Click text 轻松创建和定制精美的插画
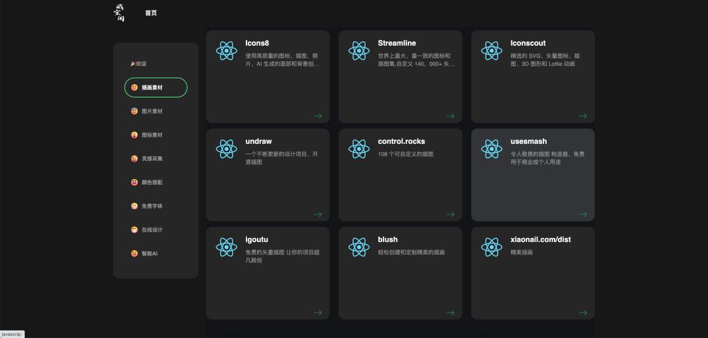Image resolution: width=708 pixels, height=338 pixels. pyautogui.click(x=411, y=252)
